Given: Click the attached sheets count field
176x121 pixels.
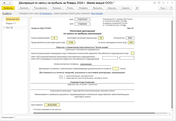Looking at the screenshot, I should [x=116, y=69].
